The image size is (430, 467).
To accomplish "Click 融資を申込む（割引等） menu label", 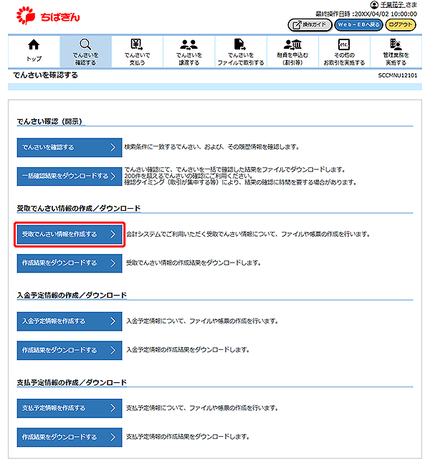I will point(292,59).
